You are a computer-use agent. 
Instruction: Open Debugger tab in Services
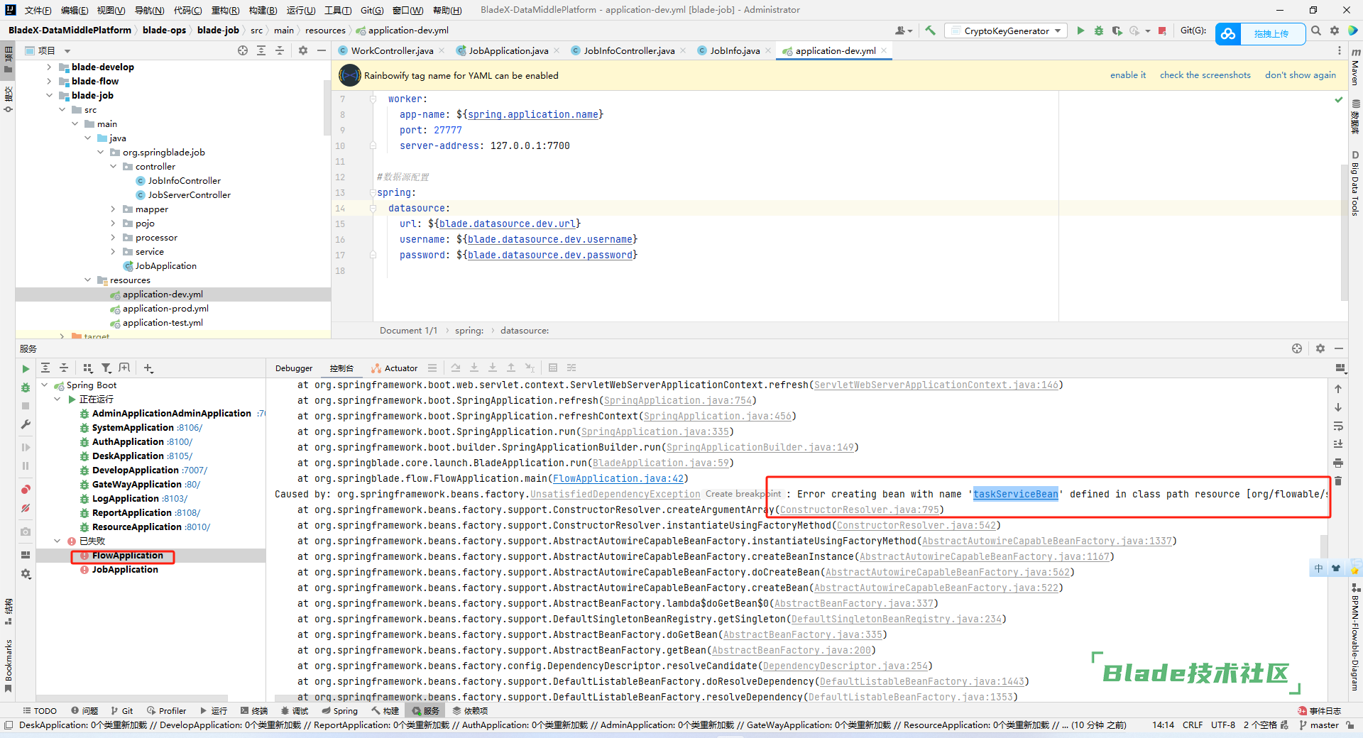(294, 368)
